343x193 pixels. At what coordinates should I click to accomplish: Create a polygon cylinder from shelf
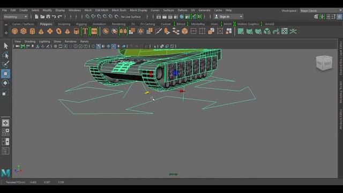[x=32, y=31]
